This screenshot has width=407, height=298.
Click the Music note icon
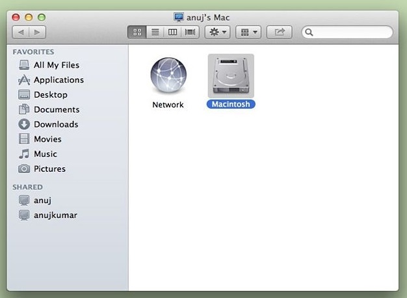(24, 154)
